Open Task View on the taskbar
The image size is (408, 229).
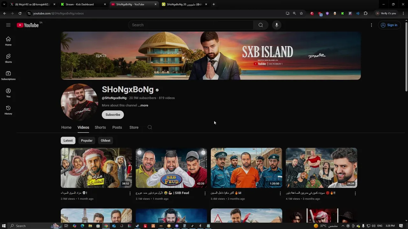click(x=66, y=226)
